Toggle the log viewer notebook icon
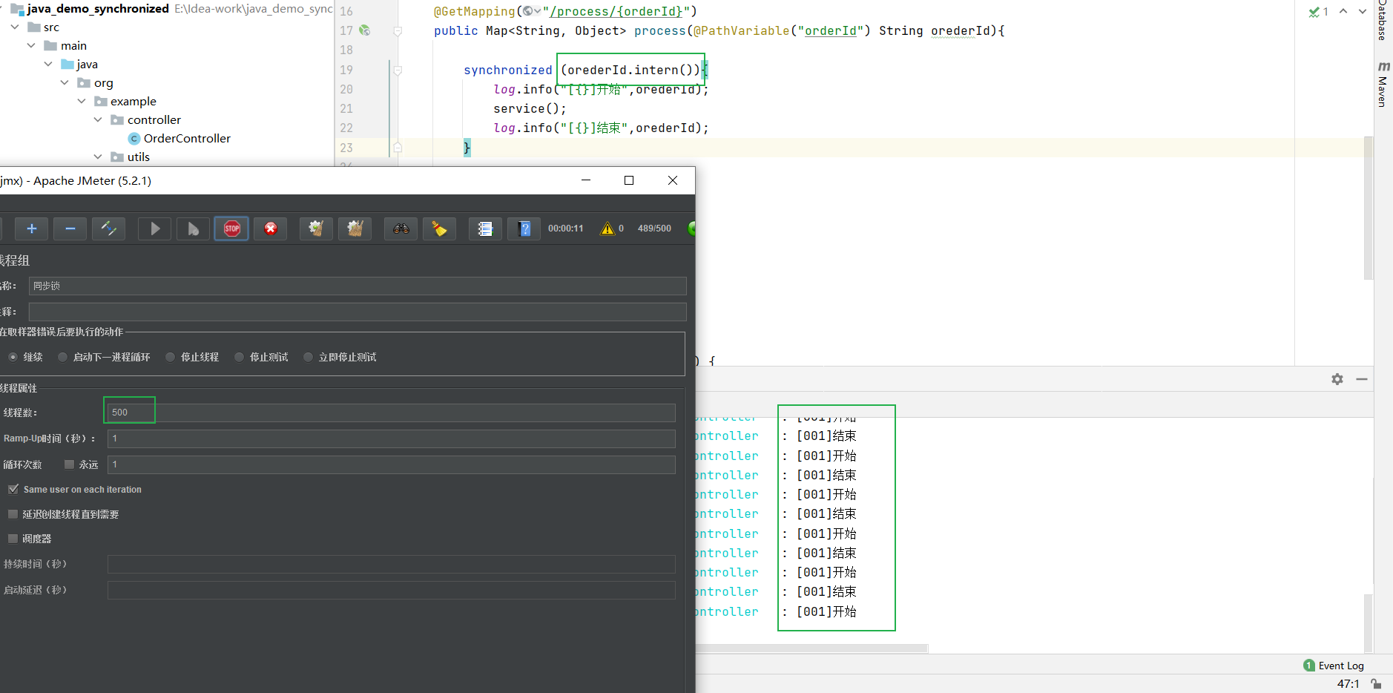The image size is (1393, 693). tap(484, 229)
